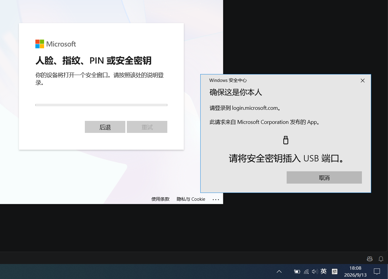
Task: Open the volume speaker icon
Action: tap(315, 271)
